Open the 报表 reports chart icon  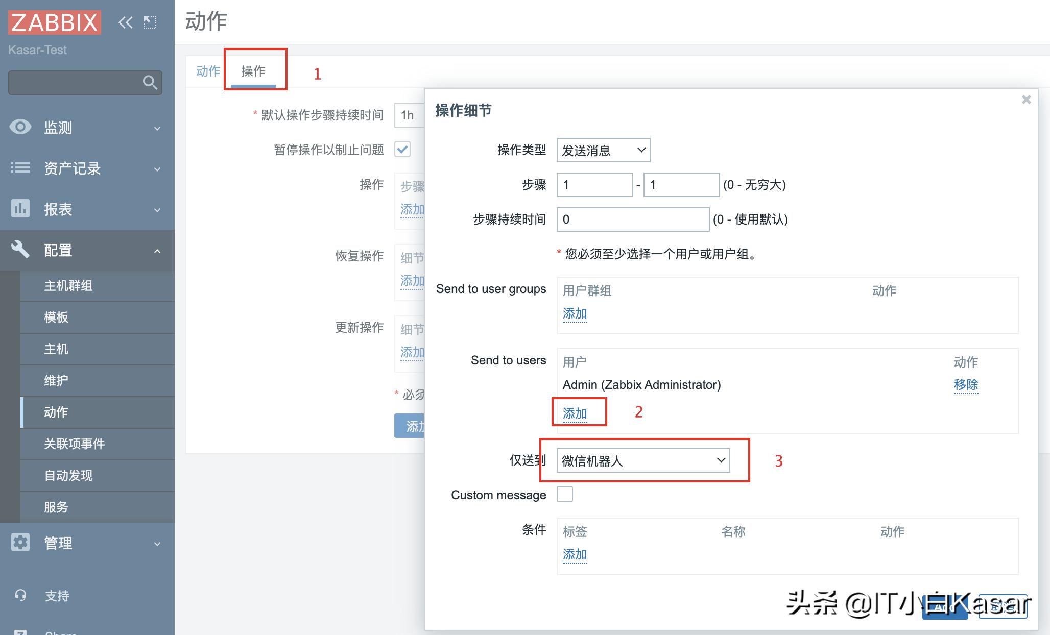pyautogui.click(x=20, y=209)
